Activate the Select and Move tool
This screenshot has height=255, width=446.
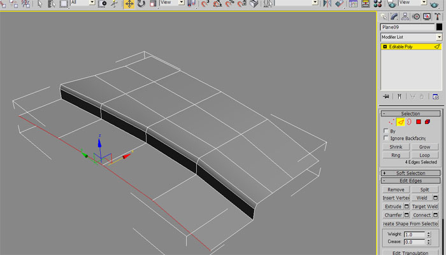click(x=129, y=4)
